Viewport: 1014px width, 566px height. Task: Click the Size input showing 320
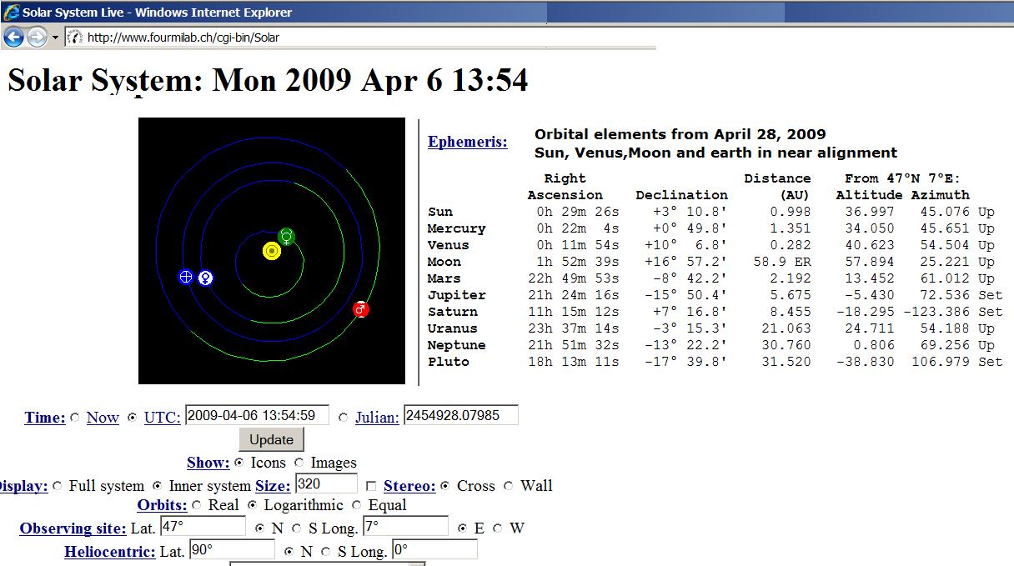click(x=326, y=483)
